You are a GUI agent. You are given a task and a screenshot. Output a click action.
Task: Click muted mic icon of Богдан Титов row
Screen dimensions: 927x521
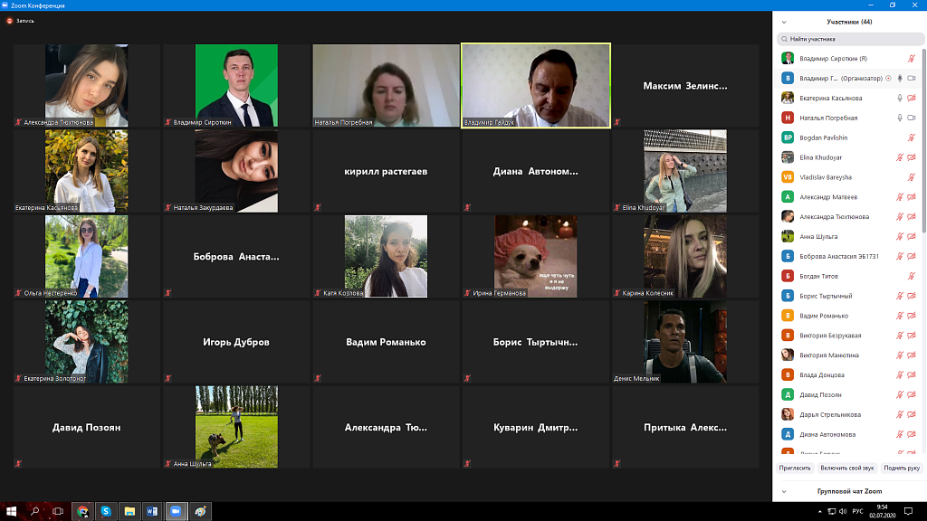912,276
